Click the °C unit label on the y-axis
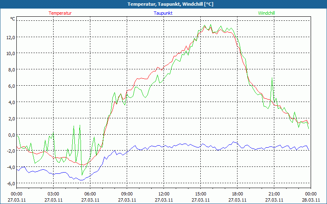This screenshot has width=327, height=204. click(13, 19)
